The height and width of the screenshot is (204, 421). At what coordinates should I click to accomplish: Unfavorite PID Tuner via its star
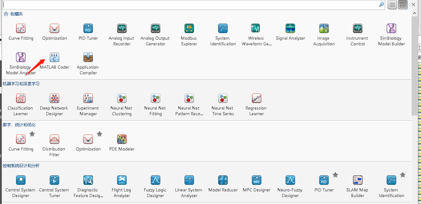335,175
